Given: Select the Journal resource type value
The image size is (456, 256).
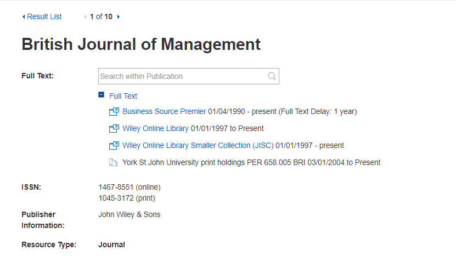Looking at the screenshot, I should coord(111,244).
